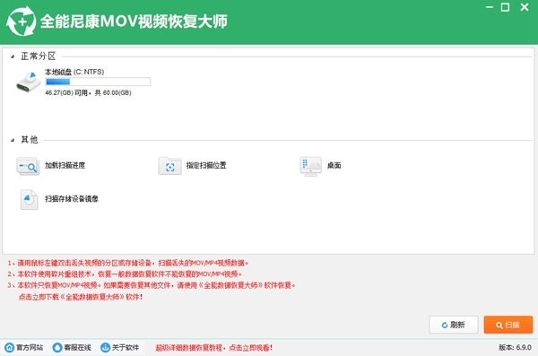538x356 pixels.
Task: Click the desktop monitor icon
Action: click(311, 167)
